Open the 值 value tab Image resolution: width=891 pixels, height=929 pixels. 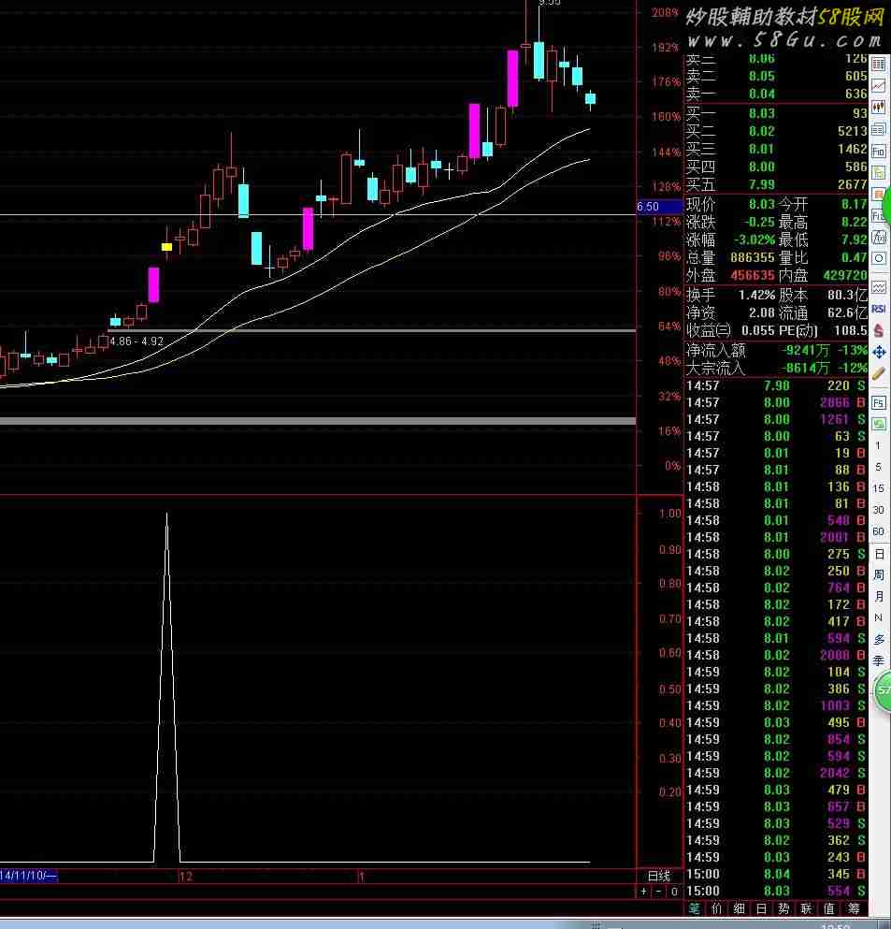coord(829,908)
